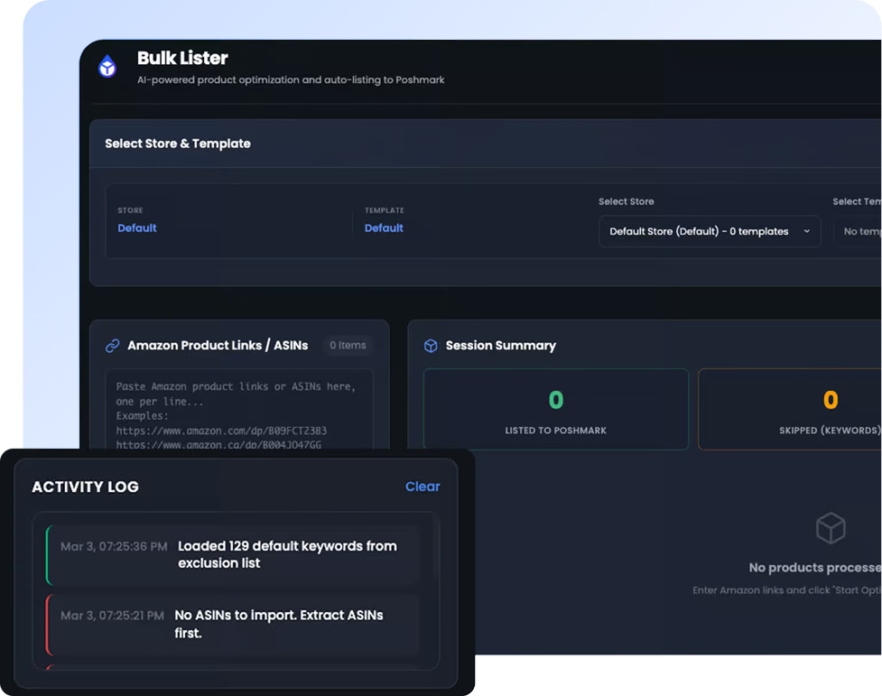Click the large cube icon above No products

[830, 529]
